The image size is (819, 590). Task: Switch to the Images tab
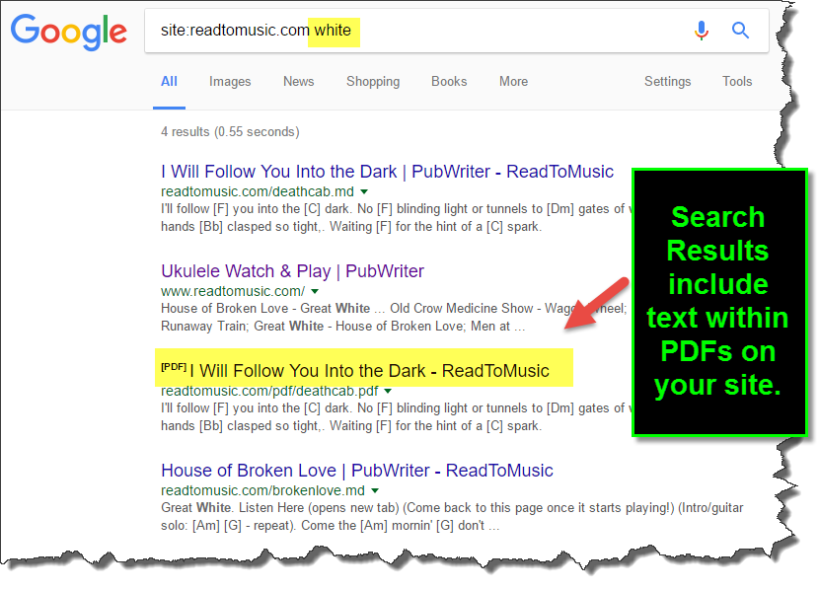pyautogui.click(x=230, y=82)
